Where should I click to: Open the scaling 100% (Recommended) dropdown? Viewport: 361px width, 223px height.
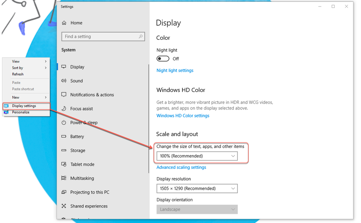pos(197,156)
